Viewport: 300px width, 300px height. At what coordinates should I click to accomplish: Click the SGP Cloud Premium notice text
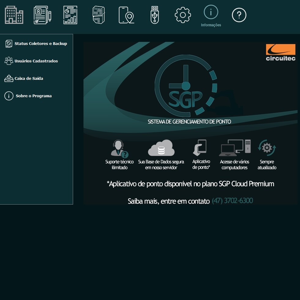coord(191,184)
